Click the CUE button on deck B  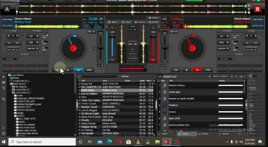pos(176,70)
